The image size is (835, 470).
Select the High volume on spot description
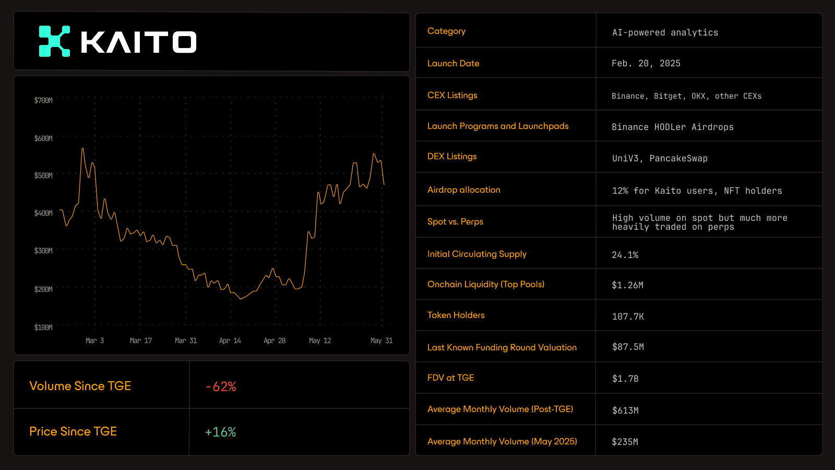pos(700,222)
